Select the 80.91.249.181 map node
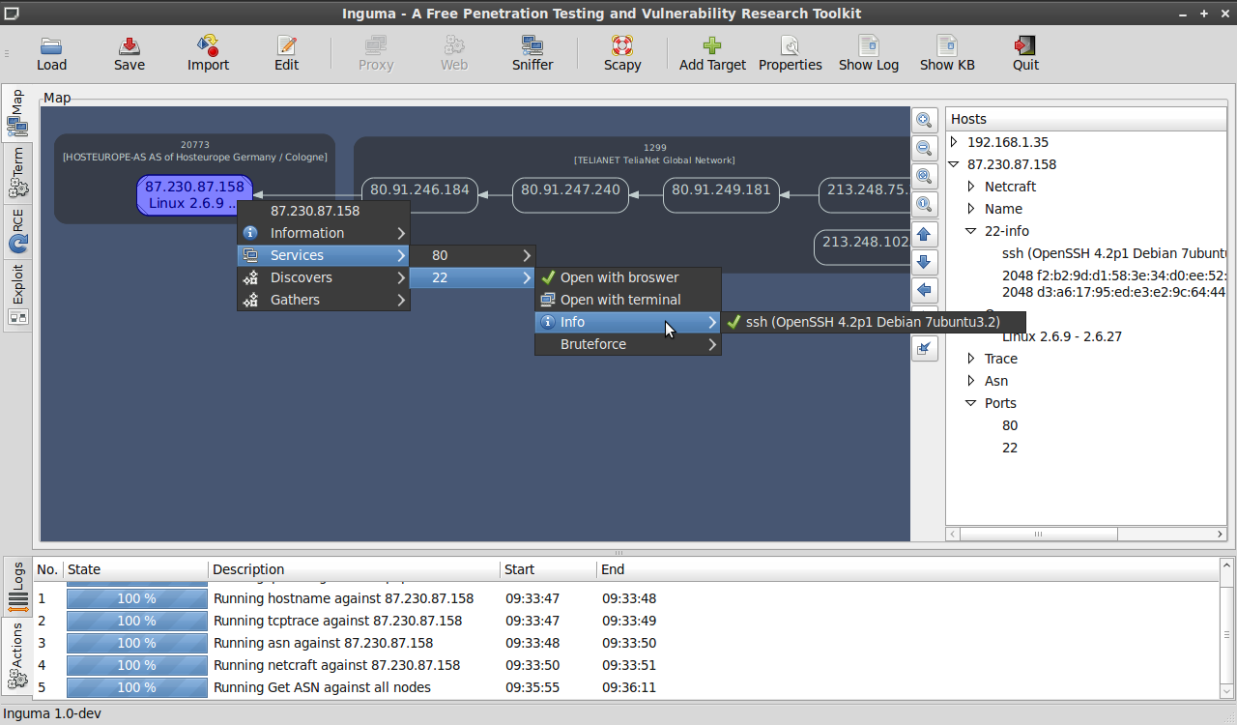The image size is (1237, 725). tap(721, 194)
